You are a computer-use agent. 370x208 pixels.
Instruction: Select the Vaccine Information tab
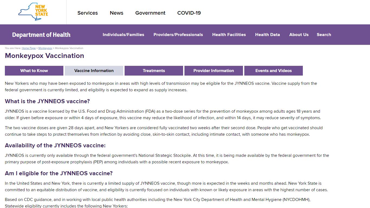coord(94,71)
